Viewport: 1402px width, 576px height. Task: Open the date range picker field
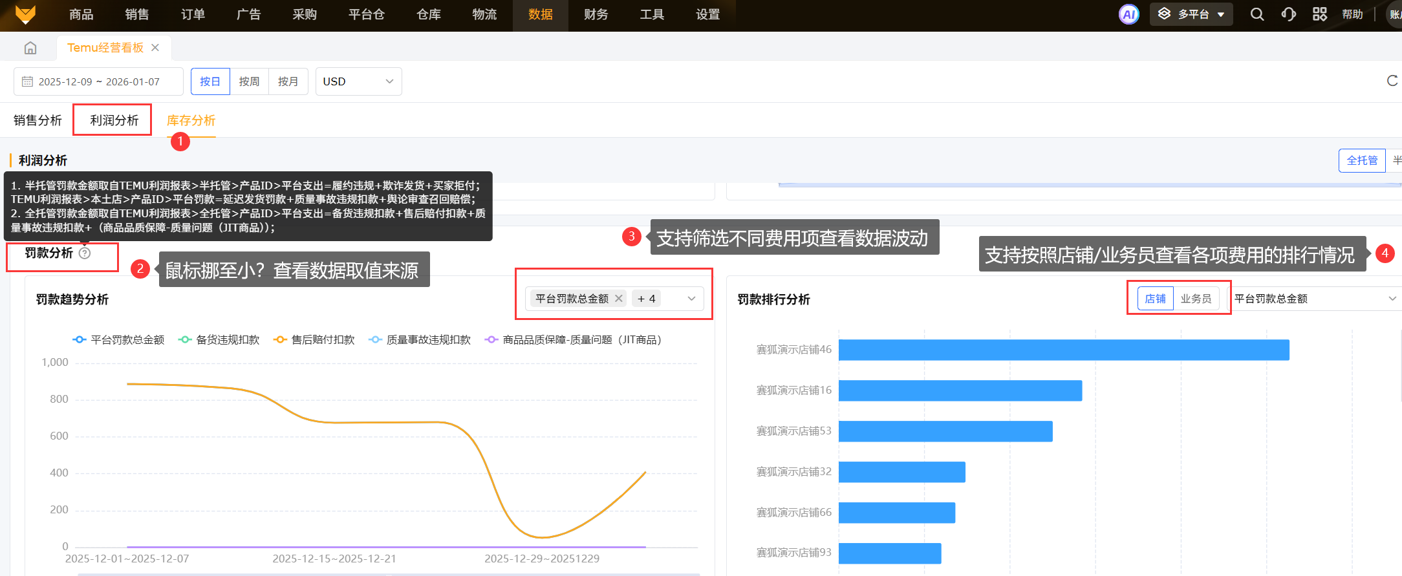pos(98,81)
